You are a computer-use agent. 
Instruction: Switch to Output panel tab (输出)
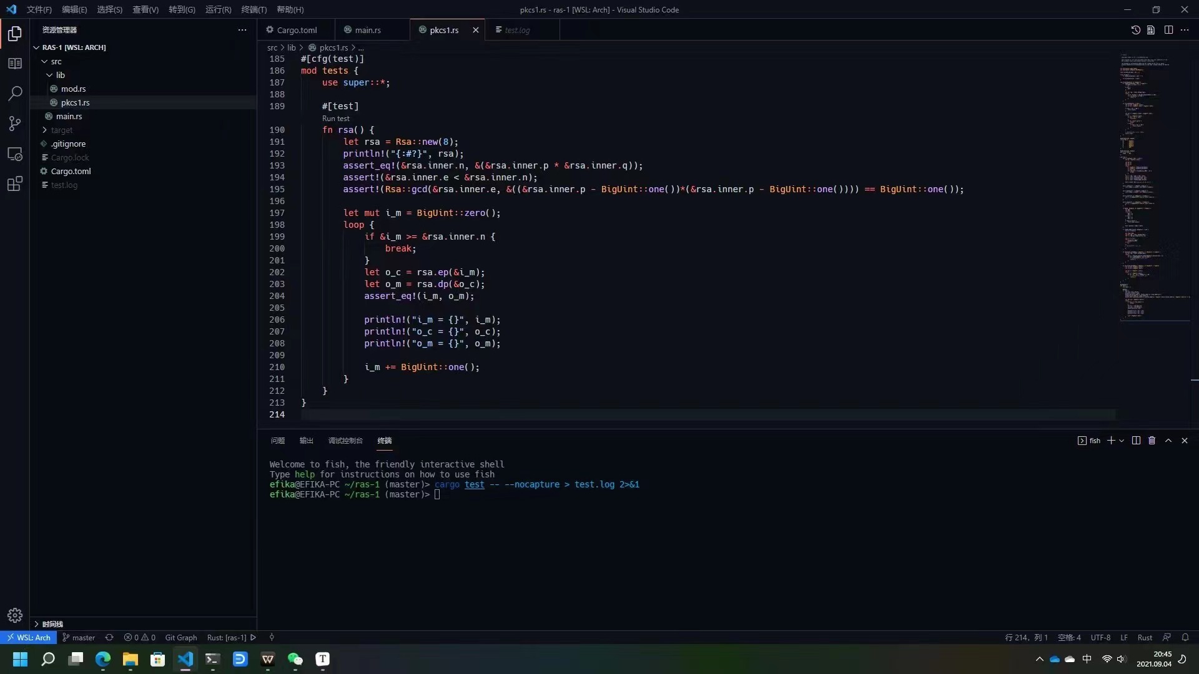click(306, 441)
